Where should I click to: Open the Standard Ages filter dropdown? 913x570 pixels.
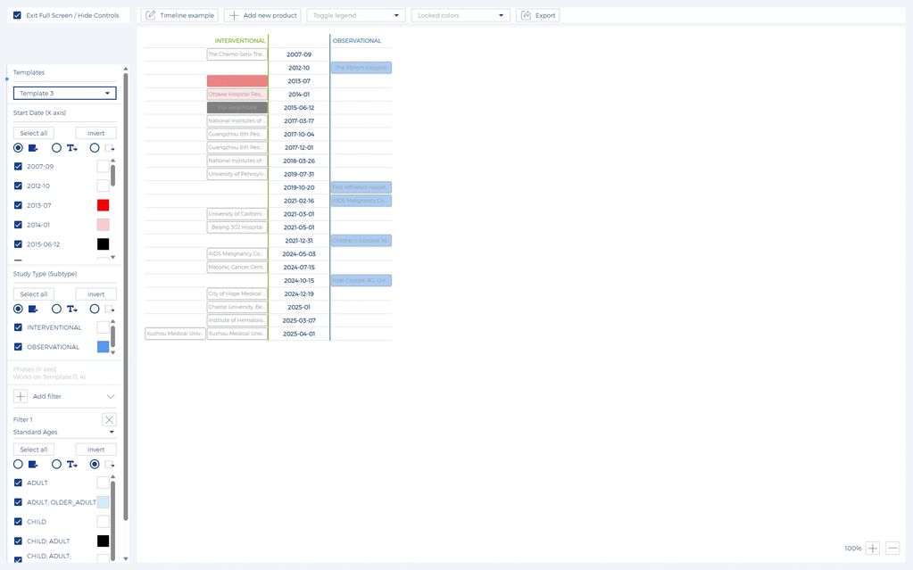[x=64, y=433]
